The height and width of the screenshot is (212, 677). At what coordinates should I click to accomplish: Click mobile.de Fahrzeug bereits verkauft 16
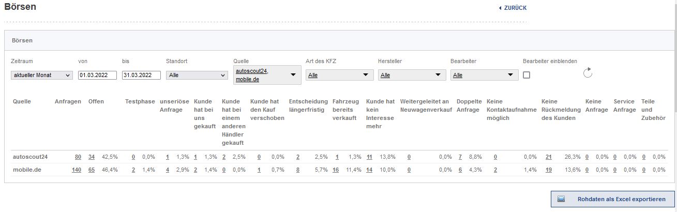point(336,170)
